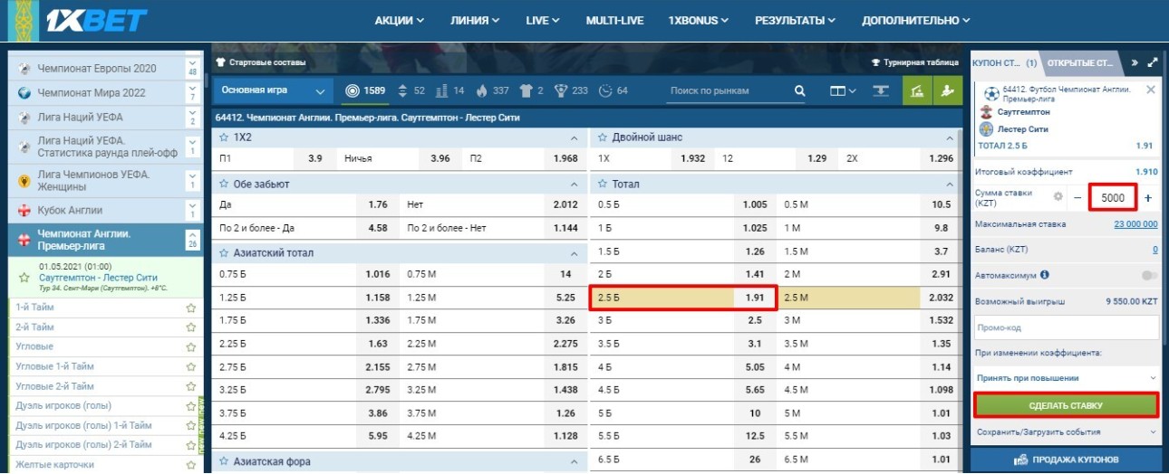Select the up-down arrows 52 filter
This screenshot has height=474, width=1169.
coord(403,90)
